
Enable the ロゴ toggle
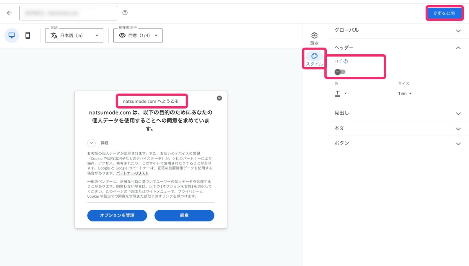[340, 71]
